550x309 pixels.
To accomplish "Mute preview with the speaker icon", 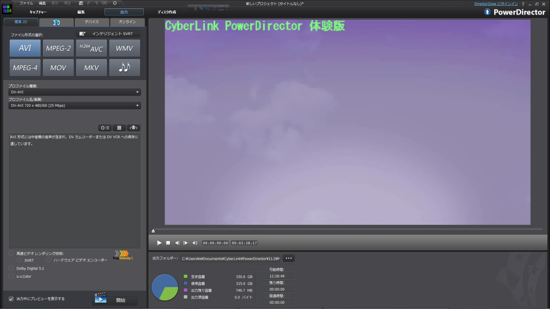I will coord(195,243).
